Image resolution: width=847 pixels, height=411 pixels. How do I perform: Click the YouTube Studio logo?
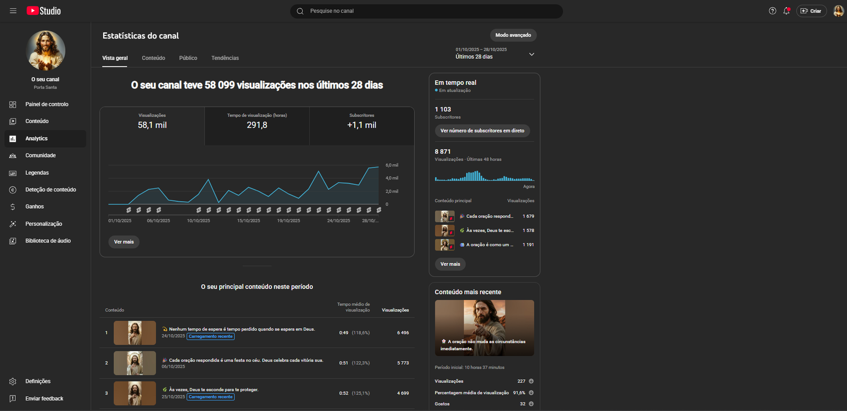coord(44,11)
